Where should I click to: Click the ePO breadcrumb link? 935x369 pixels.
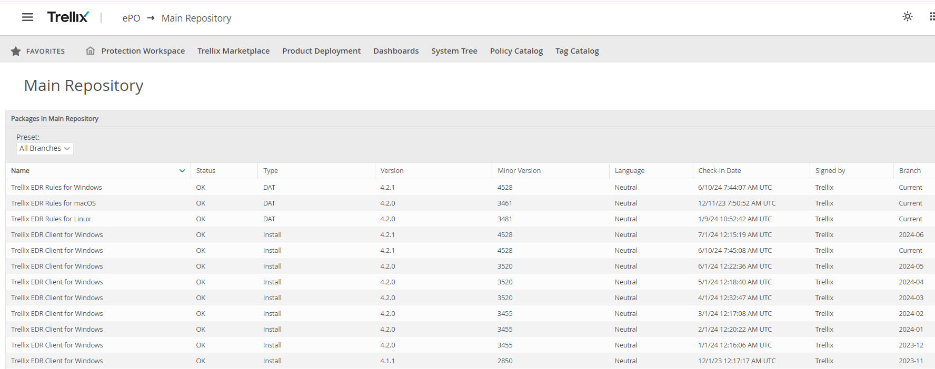click(x=131, y=18)
